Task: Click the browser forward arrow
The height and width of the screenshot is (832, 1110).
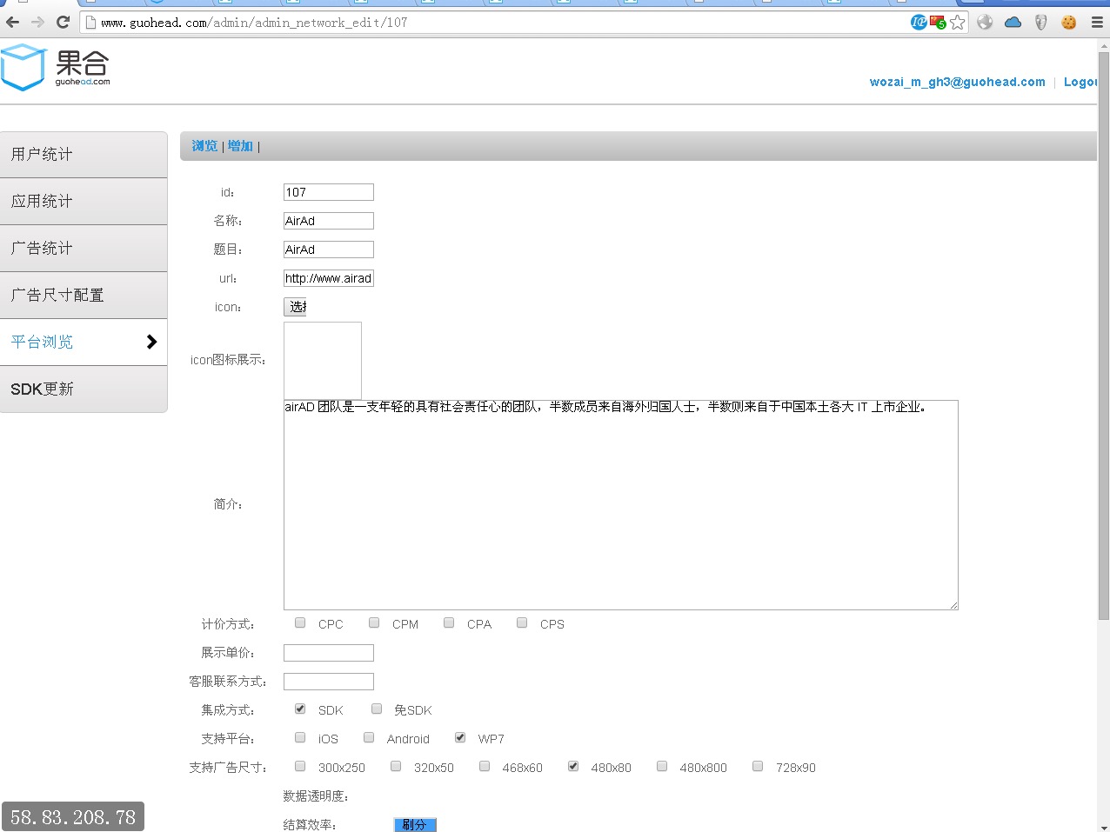Action: click(x=37, y=23)
